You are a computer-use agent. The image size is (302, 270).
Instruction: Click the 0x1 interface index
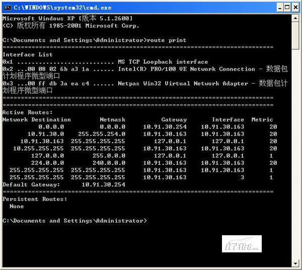tap(8, 62)
